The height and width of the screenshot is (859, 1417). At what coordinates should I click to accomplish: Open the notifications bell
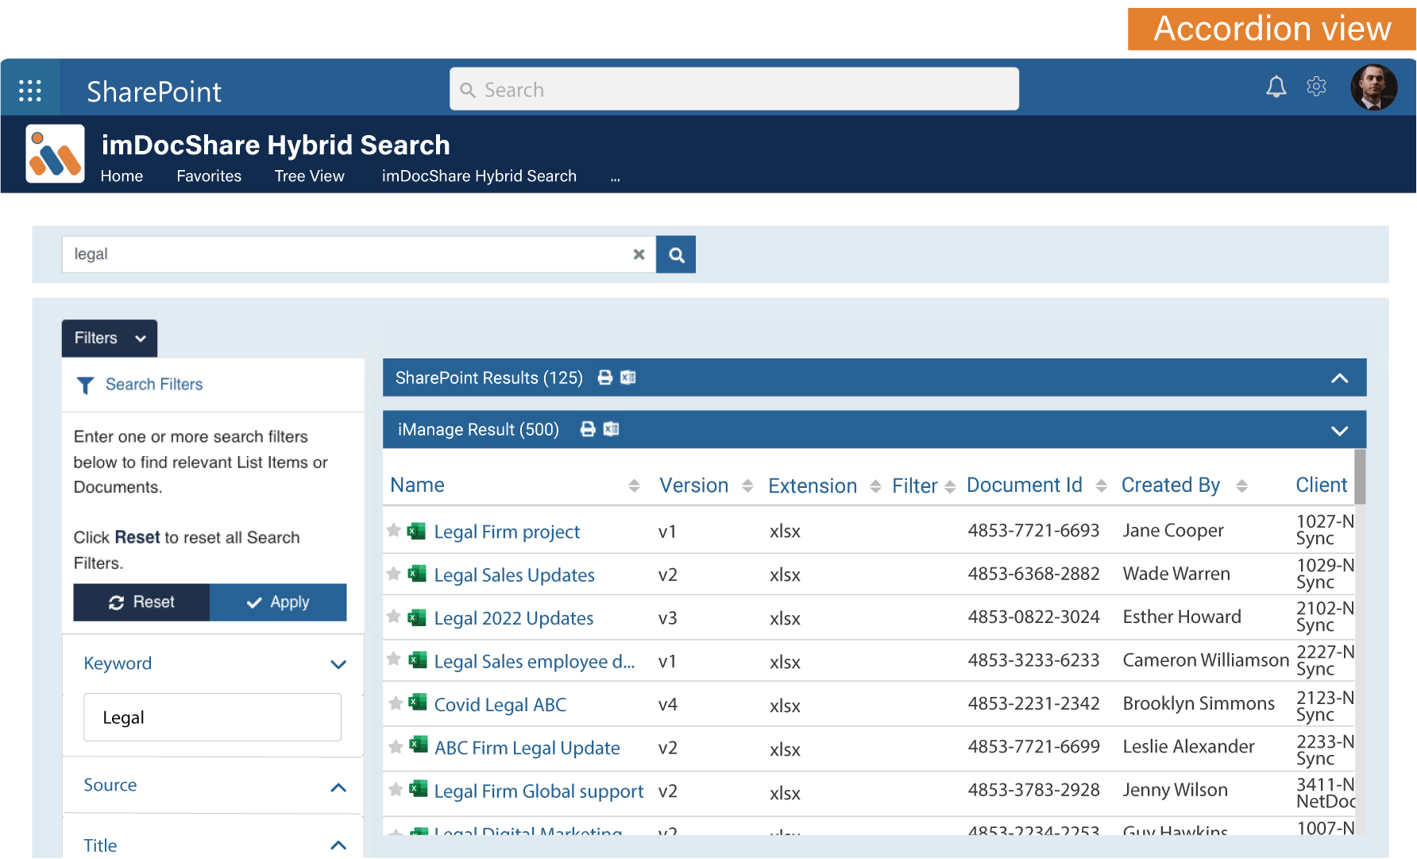click(1276, 87)
